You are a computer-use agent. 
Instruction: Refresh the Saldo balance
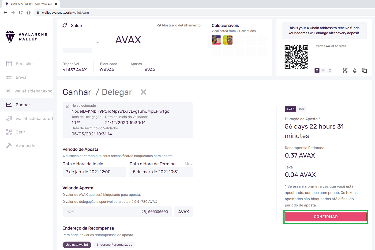pyautogui.click(x=65, y=25)
